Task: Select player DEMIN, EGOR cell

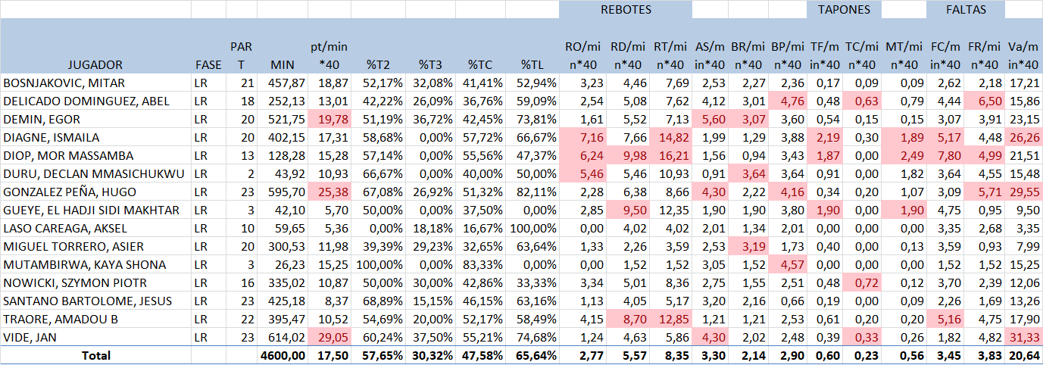Action: click(95, 119)
